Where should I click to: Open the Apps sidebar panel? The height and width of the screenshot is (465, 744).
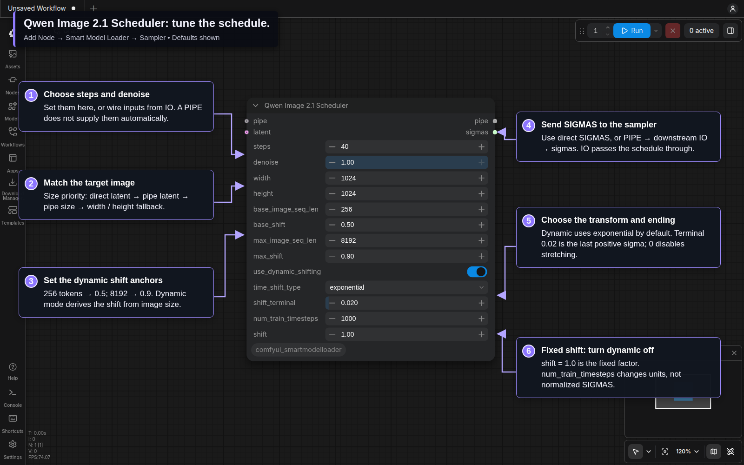[x=13, y=163]
